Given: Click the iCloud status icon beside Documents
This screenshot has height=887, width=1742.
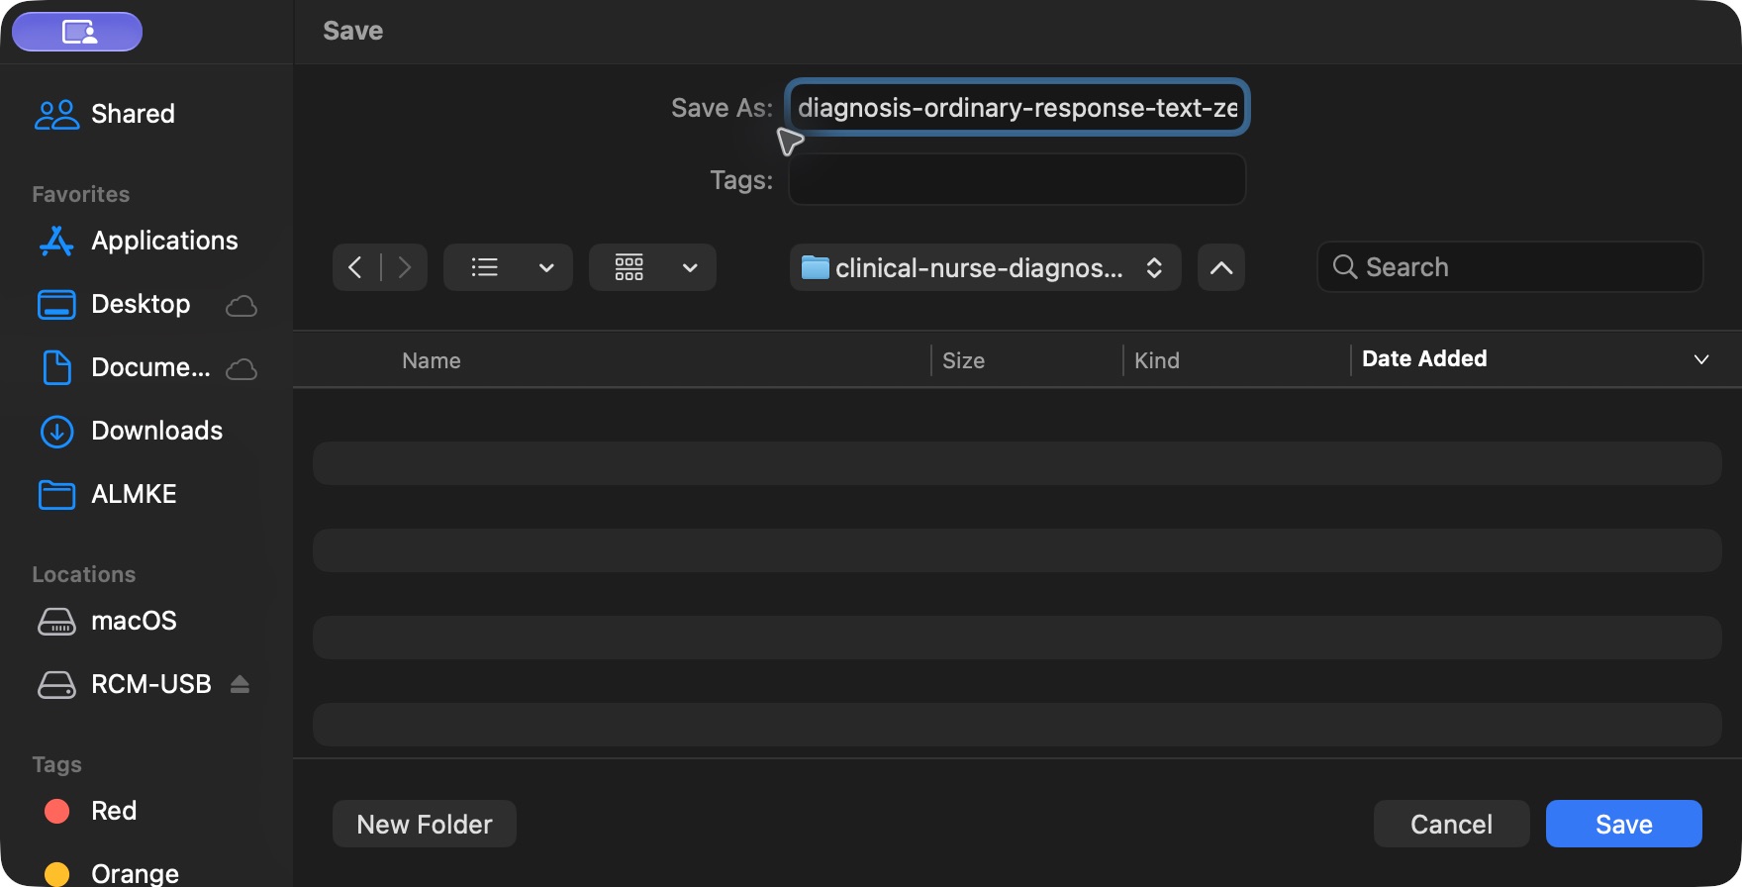Looking at the screenshot, I should [x=242, y=369].
